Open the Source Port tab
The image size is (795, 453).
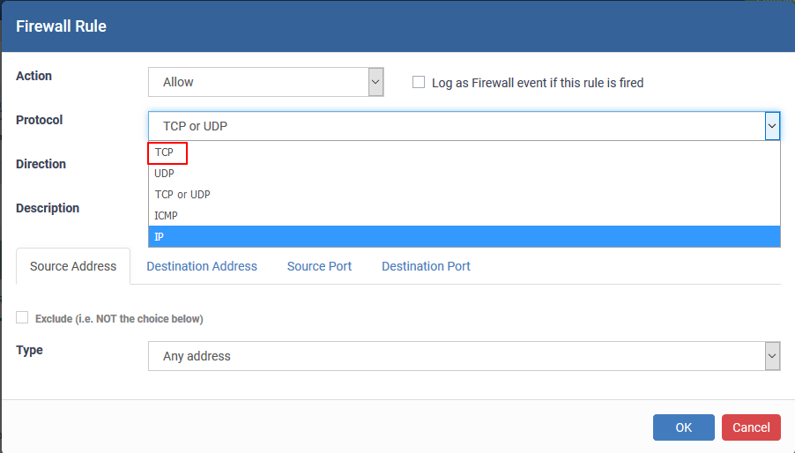[319, 266]
